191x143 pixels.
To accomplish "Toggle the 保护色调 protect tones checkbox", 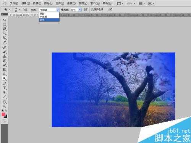I will (92, 10).
